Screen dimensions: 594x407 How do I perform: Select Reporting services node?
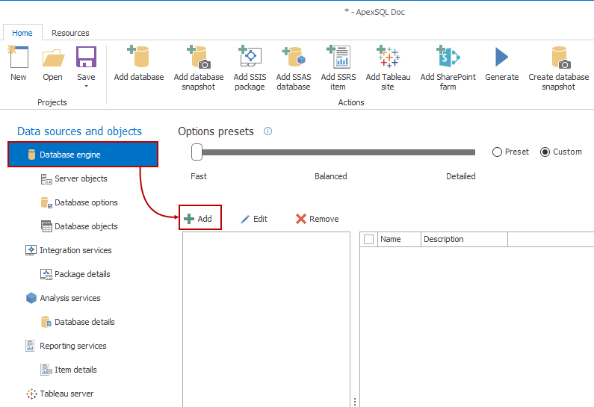(66, 346)
